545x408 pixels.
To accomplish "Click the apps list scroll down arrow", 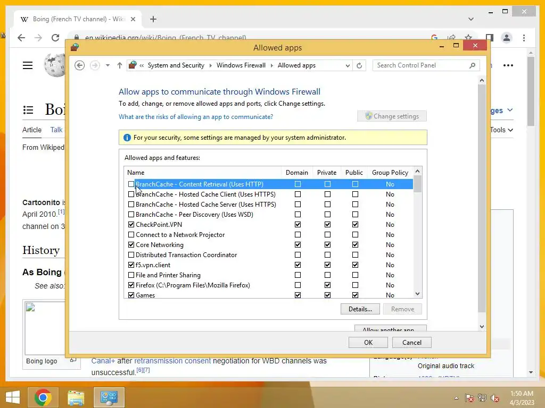I will 417,294.
